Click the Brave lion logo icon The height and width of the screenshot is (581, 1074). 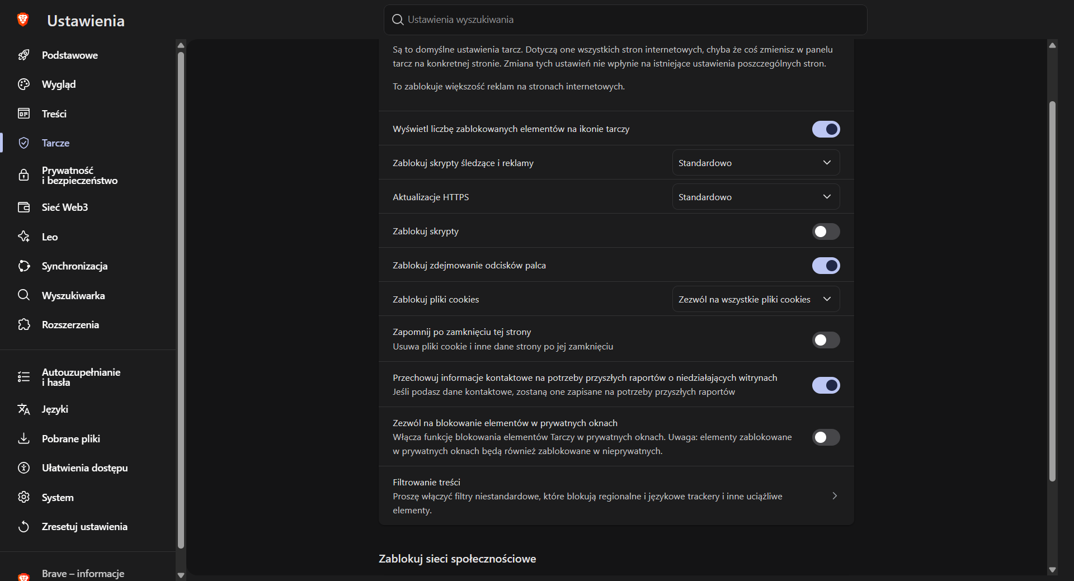click(x=23, y=20)
